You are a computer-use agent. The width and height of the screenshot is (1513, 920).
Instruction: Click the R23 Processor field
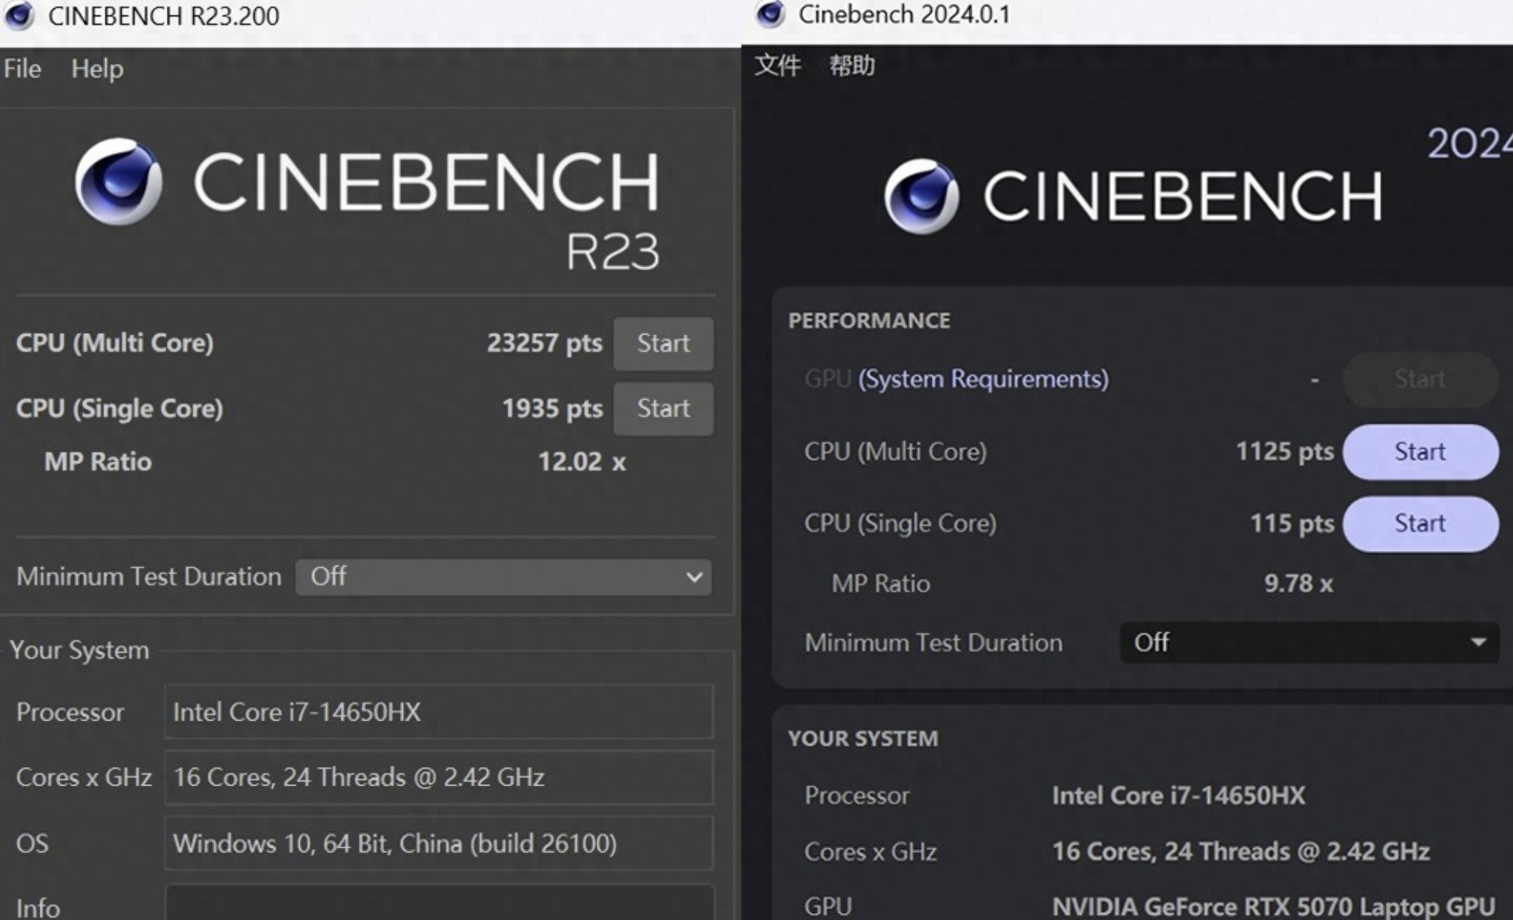[x=439, y=712]
